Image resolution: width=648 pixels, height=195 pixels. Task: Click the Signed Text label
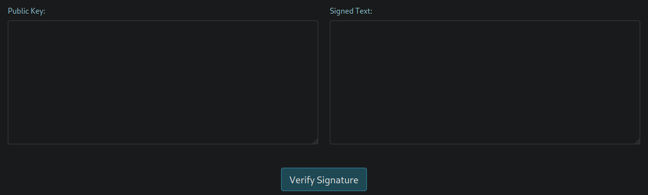click(351, 11)
